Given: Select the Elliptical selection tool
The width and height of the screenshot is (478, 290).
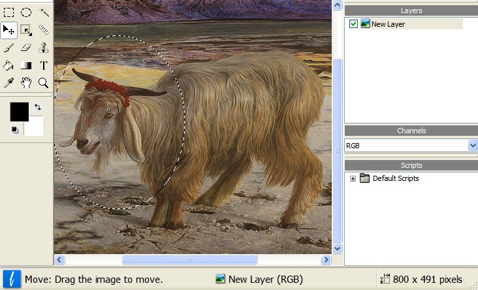Looking at the screenshot, I should tap(26, 12).
